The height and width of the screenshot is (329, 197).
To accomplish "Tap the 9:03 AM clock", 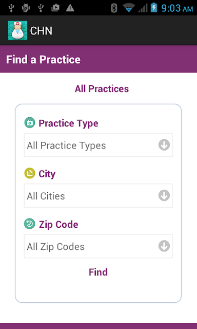I will tap(177, 8).
